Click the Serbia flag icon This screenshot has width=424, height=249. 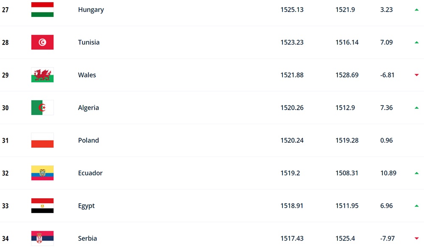(42, 238)
